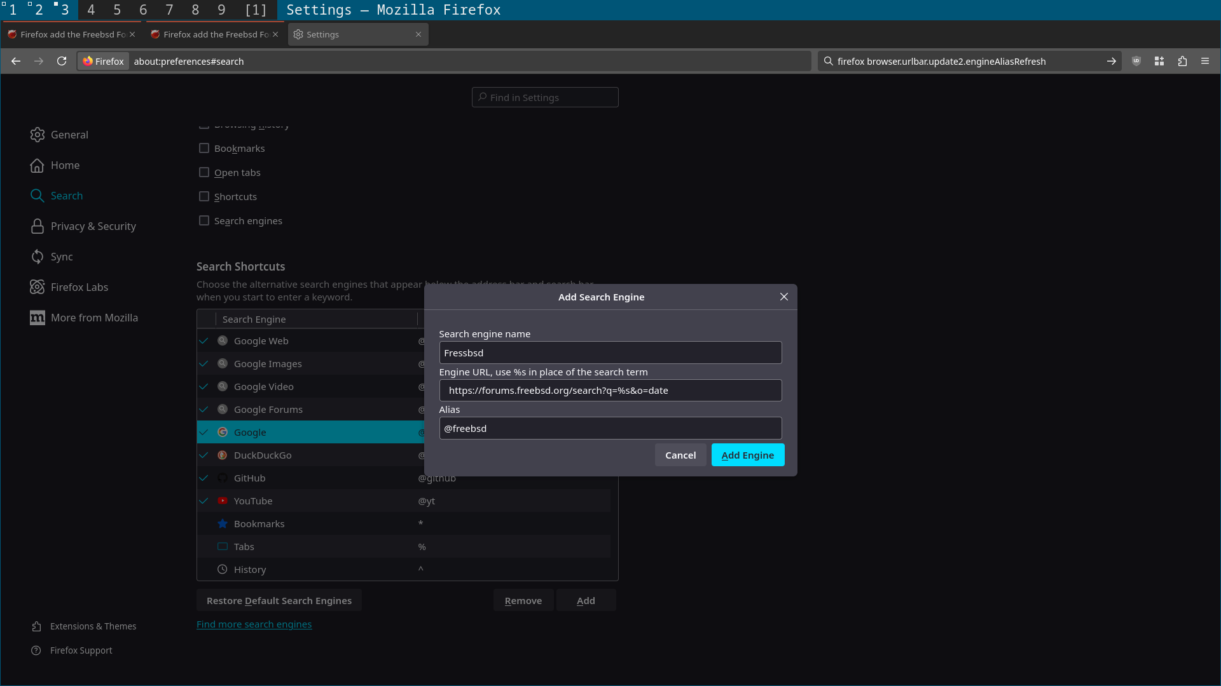Switch to workspace 4
This screenshot has height=686, width=1221.
coord(91,10)
